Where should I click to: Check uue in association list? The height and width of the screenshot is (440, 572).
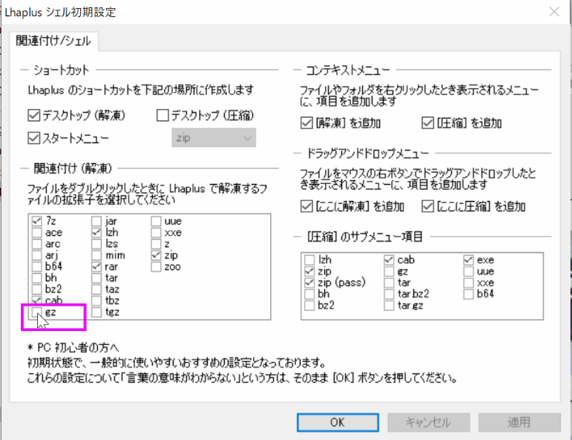(x=156, y=221)
